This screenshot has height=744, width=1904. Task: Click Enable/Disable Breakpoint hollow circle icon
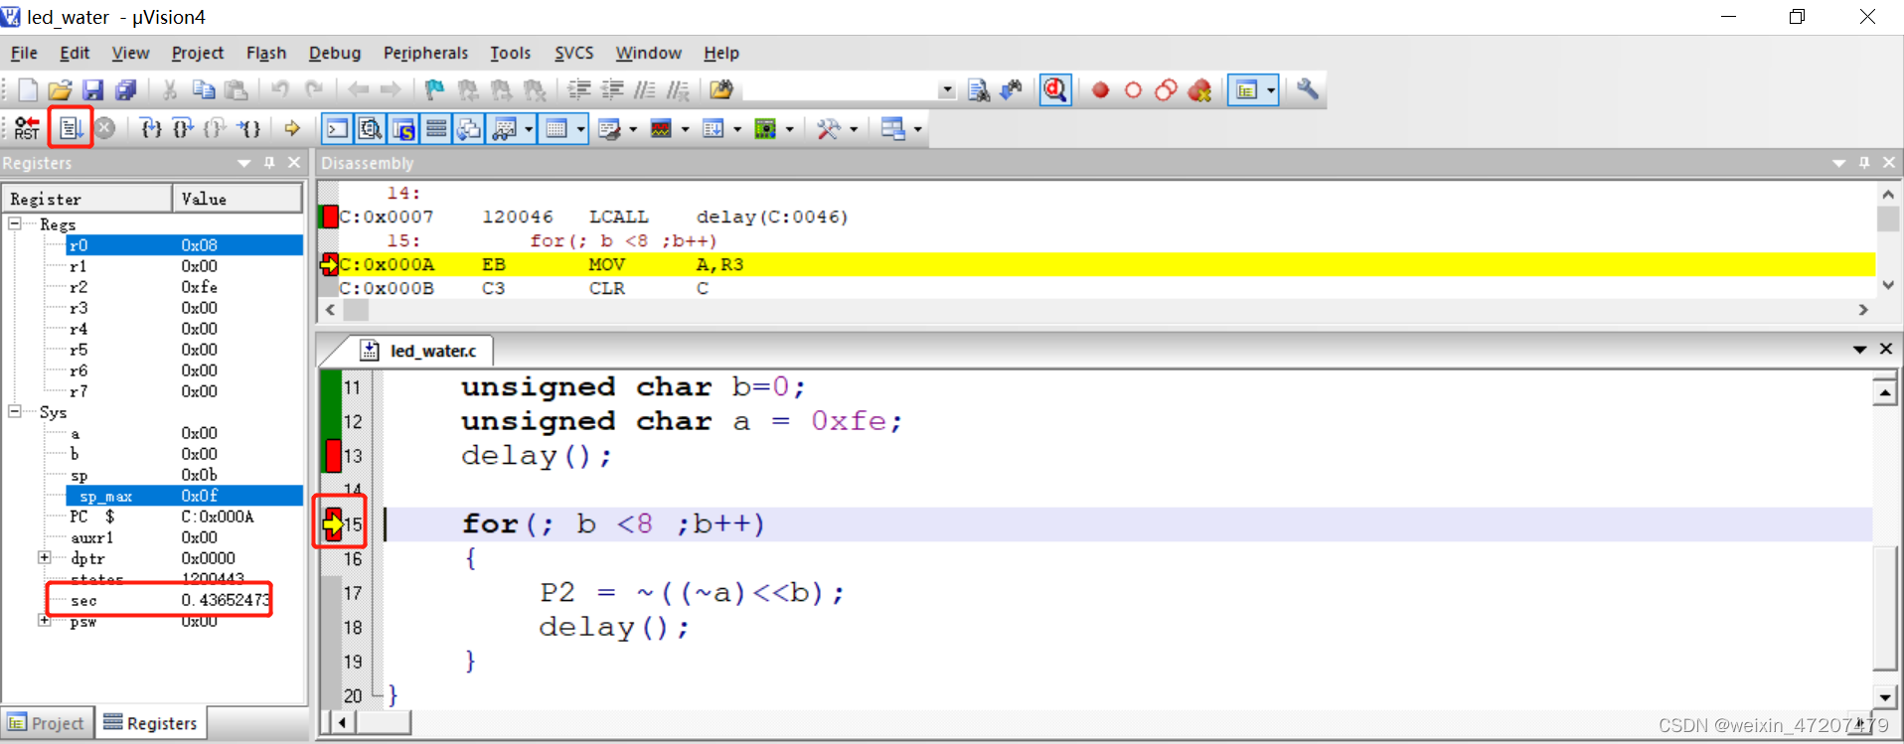point(1133,90)
